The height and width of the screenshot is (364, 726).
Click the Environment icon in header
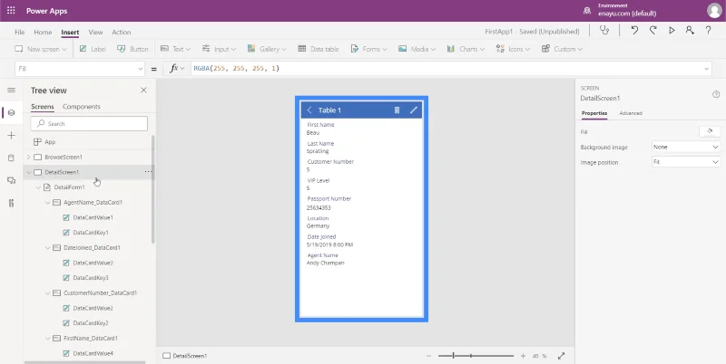pyautogui.click(x=587, y=10)
